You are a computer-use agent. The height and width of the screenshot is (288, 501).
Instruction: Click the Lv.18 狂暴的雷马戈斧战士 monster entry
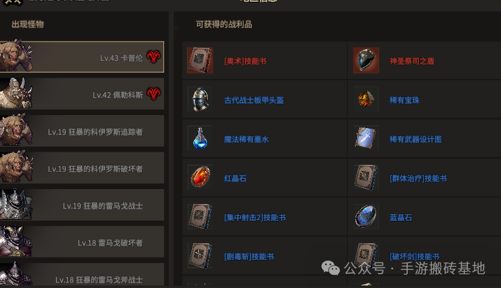[82, 274]
